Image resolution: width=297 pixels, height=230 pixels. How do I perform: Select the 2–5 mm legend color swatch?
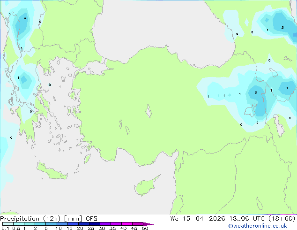[40, 224]
